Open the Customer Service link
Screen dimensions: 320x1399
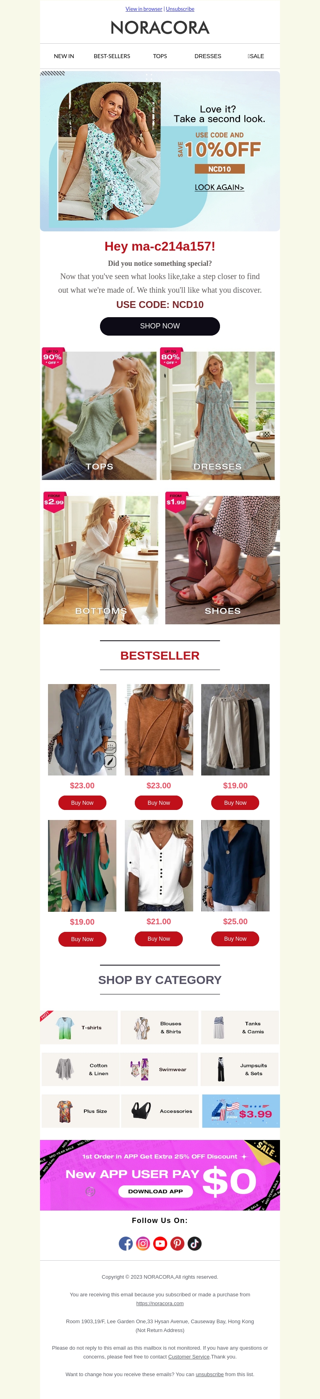(189, 1356)
